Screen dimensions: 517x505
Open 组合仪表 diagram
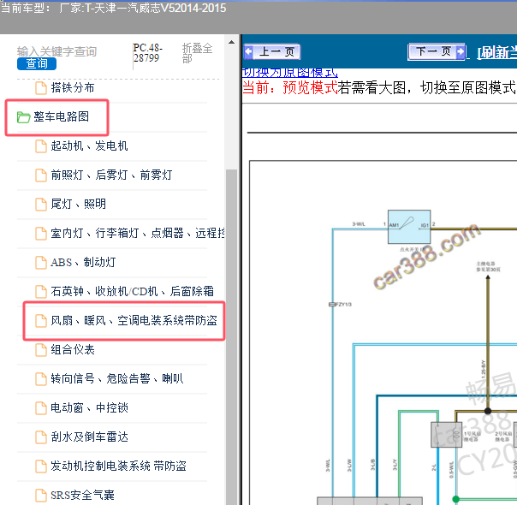tap(73, 349)
